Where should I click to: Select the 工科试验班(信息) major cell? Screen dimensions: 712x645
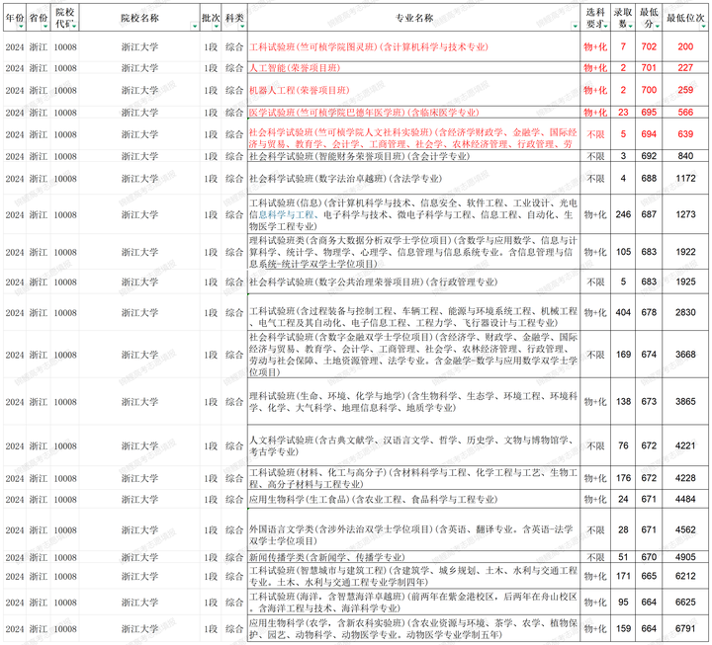tap(413, 214)
